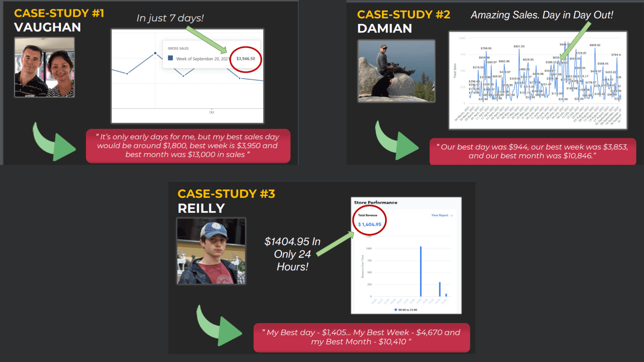This screenshot has height=362, width=644.
Task: Click the CASE-STUDY #1 heading
Action: (59, 13)
